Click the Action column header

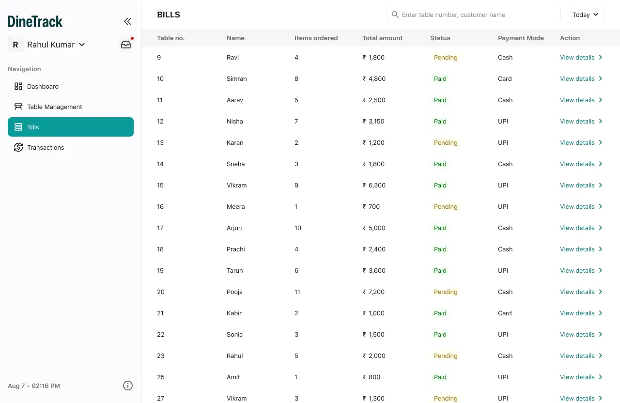(x=570, y=38)
